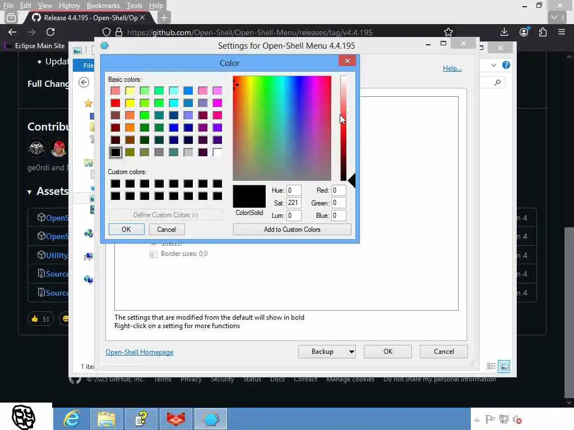Open the Firefox account icon

(524, 32)
